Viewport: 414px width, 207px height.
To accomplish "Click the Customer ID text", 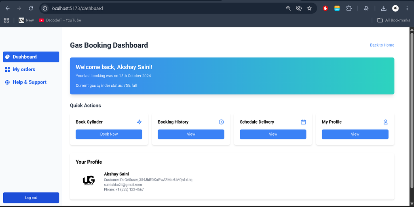I will [x=148, y=180].
